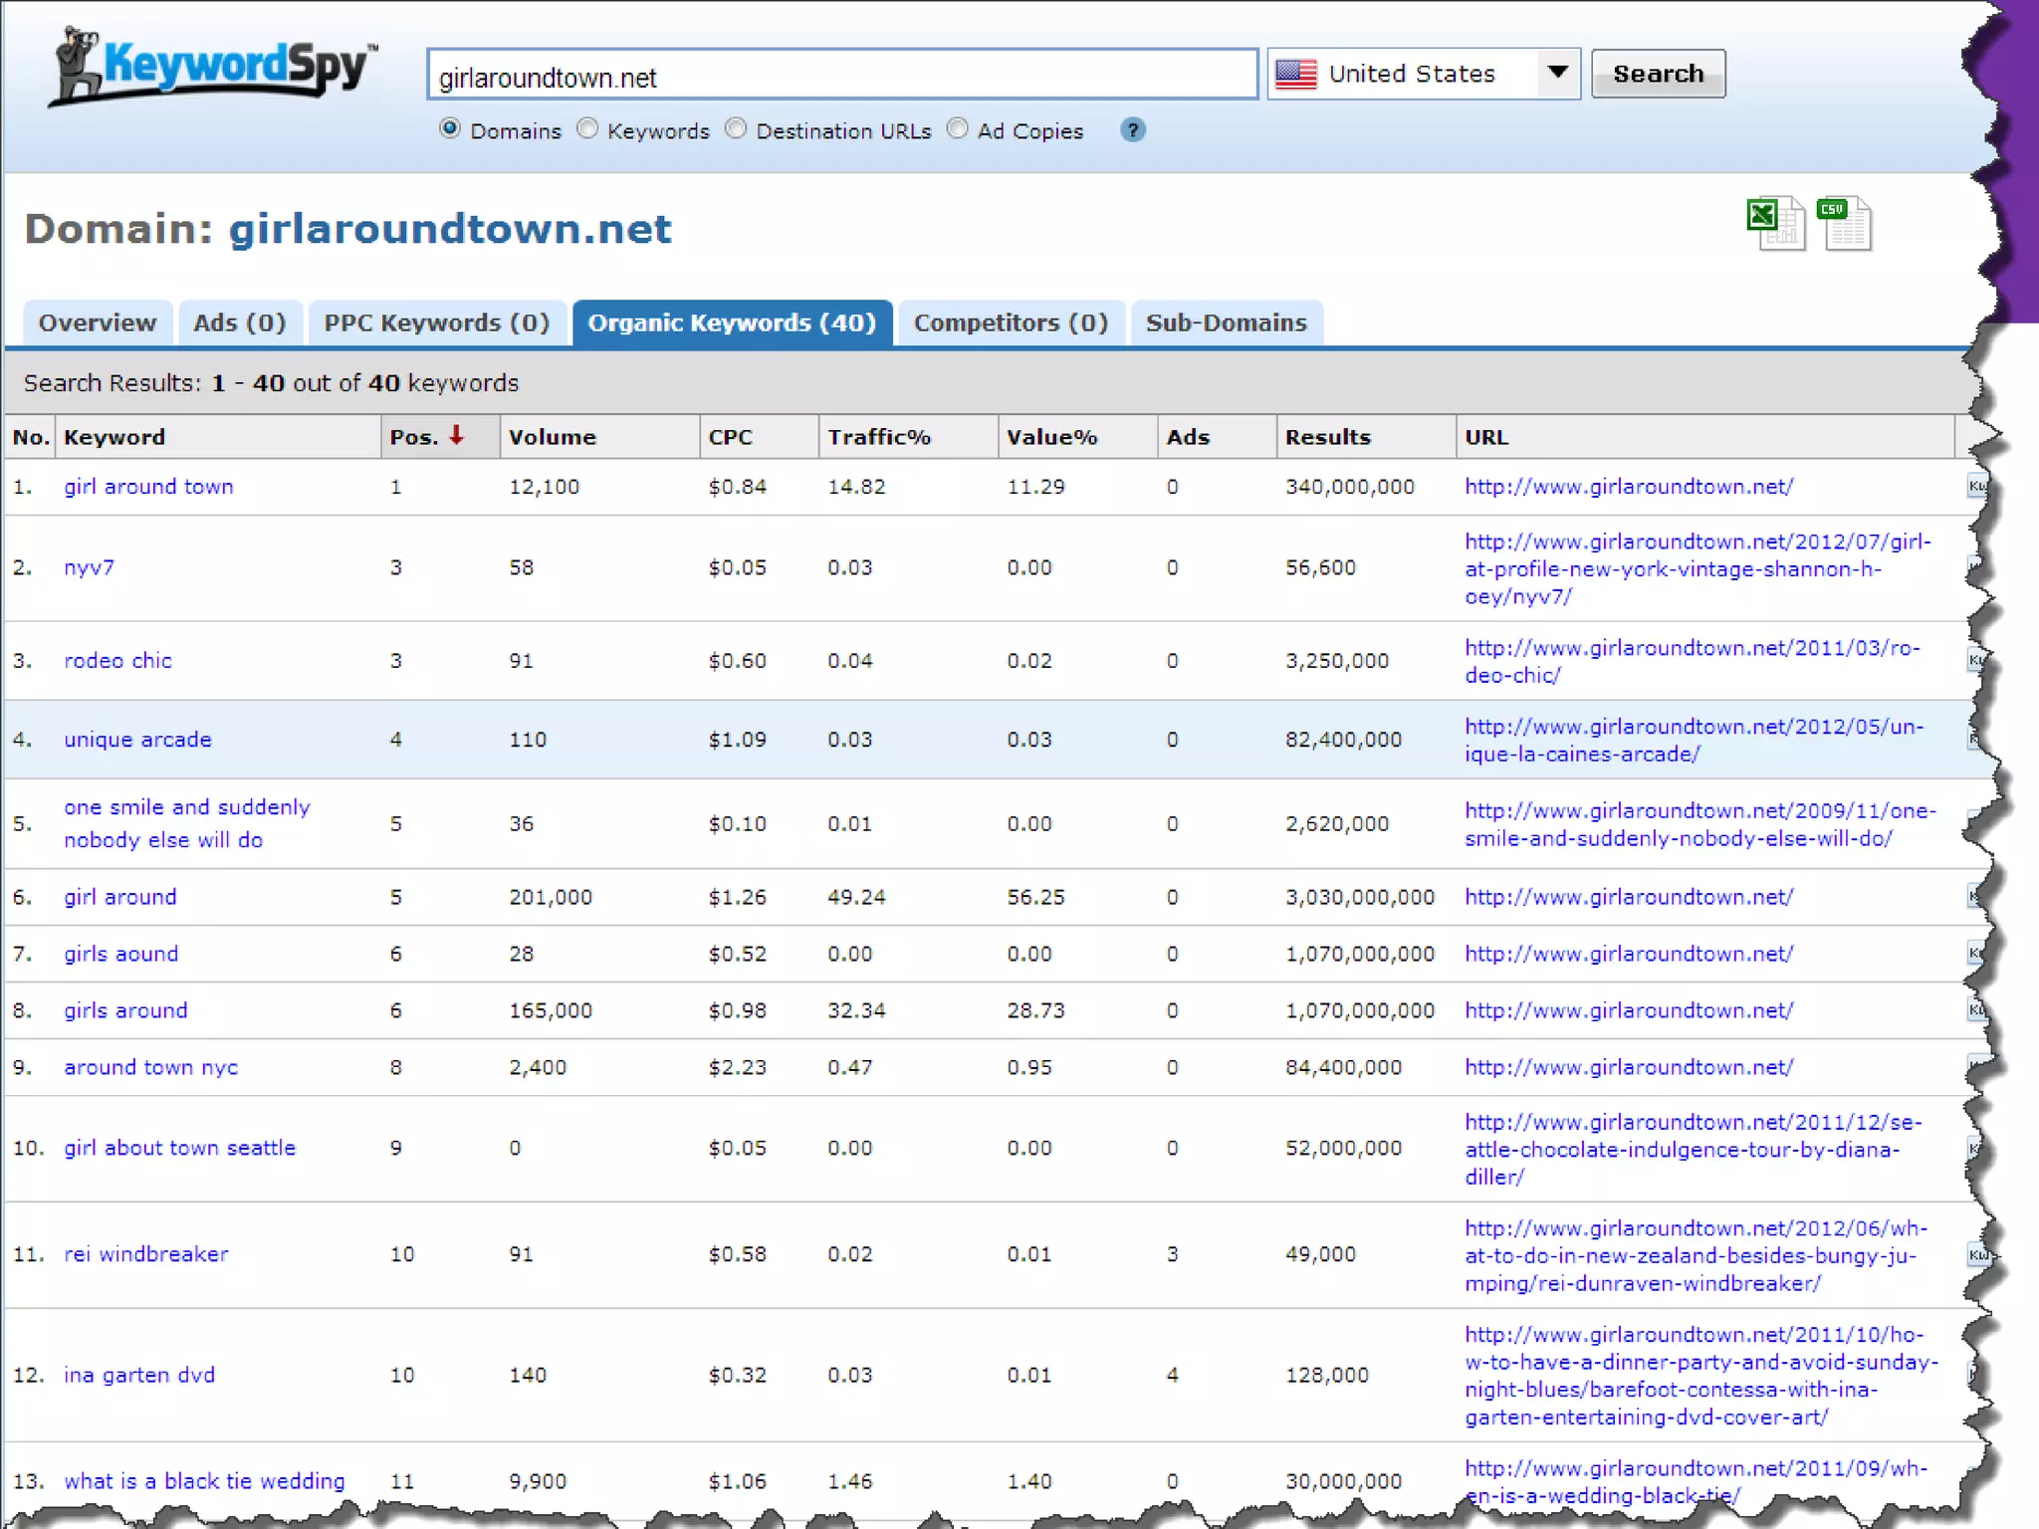The width and height of the screenshot is (2039, 1529).
Task: Switch to the Overview tab
Action: pos(98,323)
